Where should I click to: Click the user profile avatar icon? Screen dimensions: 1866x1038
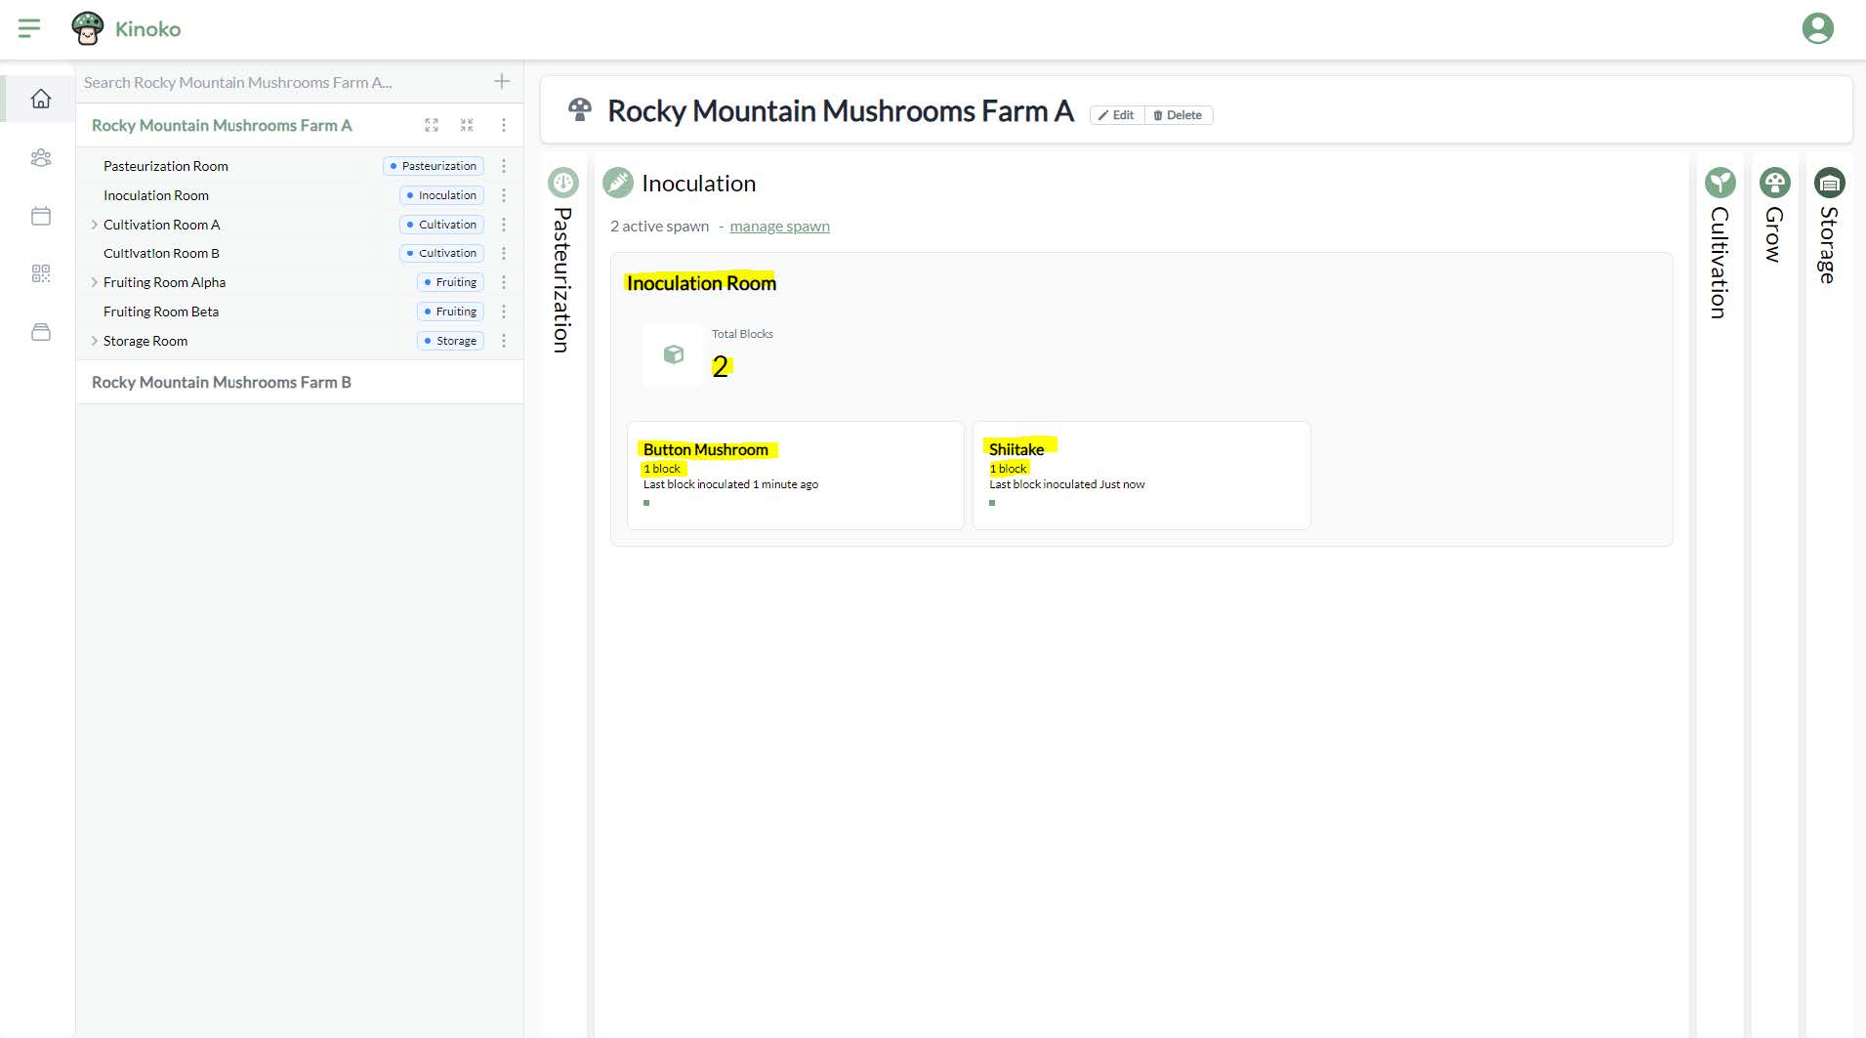[1817, 28]
